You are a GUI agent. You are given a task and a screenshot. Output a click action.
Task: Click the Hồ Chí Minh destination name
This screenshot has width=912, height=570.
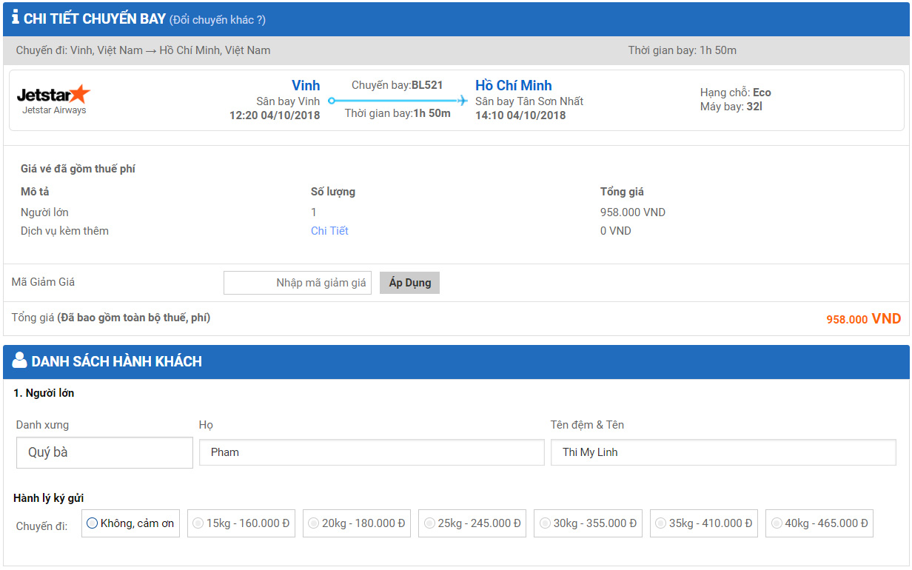513,85
